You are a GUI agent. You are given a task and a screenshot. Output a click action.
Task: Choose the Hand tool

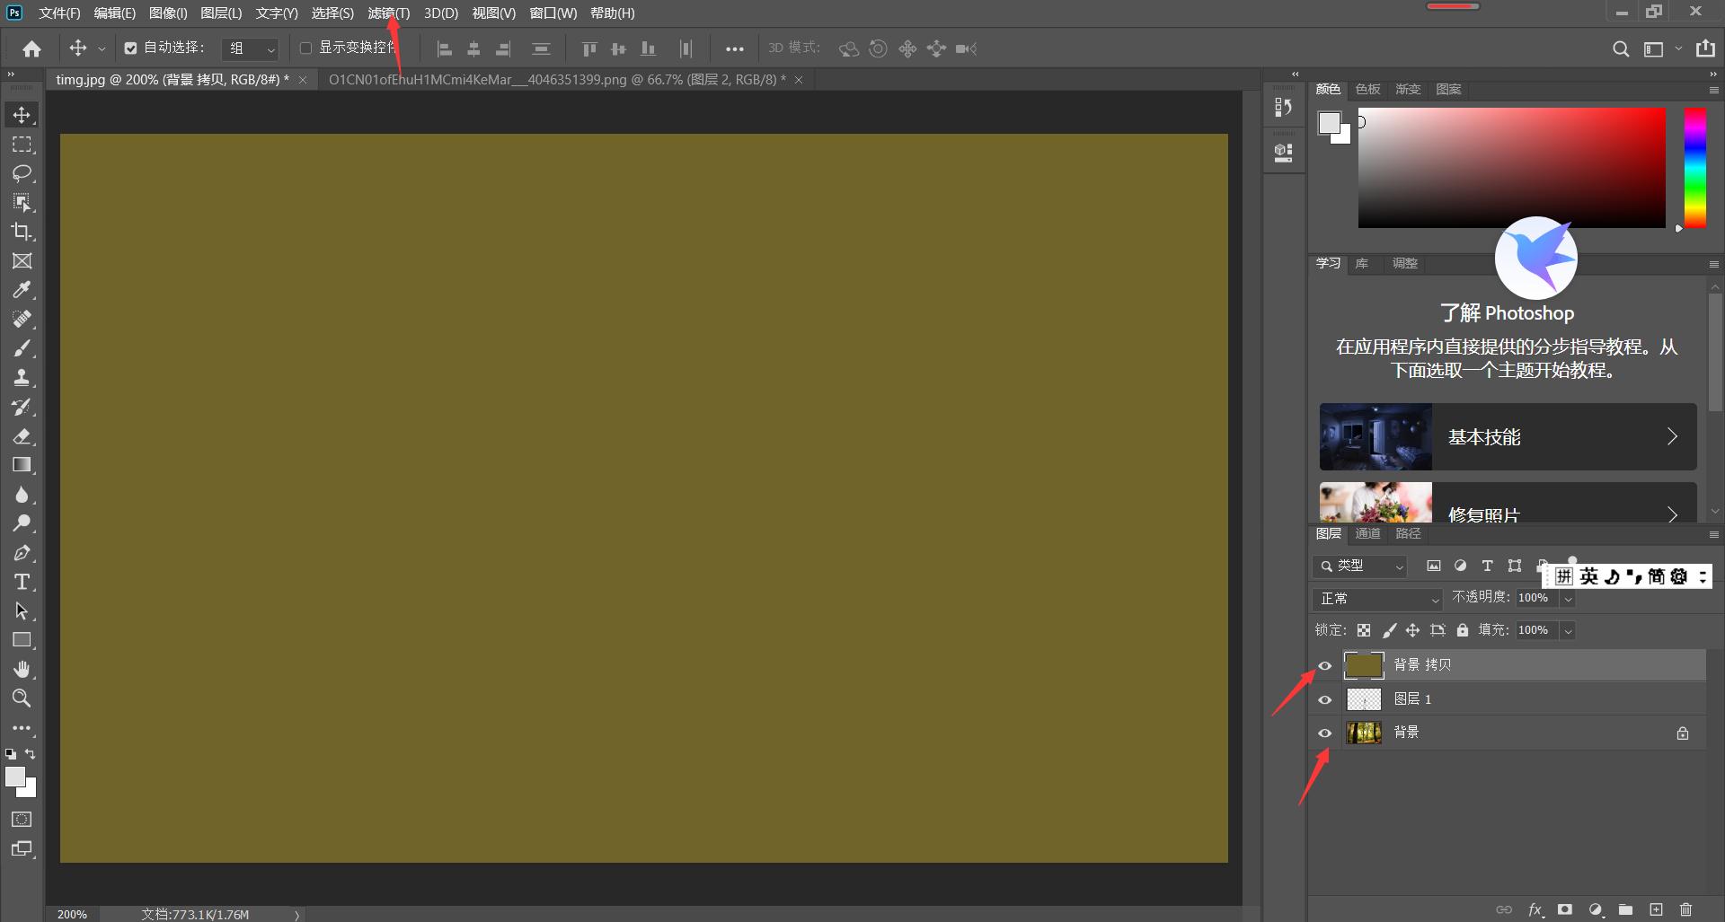(22, 669)
